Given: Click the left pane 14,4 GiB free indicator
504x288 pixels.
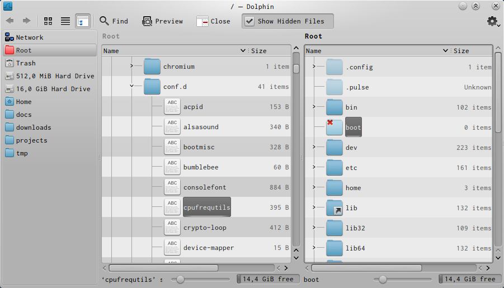Looking at the screenshot, I should pos(268,279).
